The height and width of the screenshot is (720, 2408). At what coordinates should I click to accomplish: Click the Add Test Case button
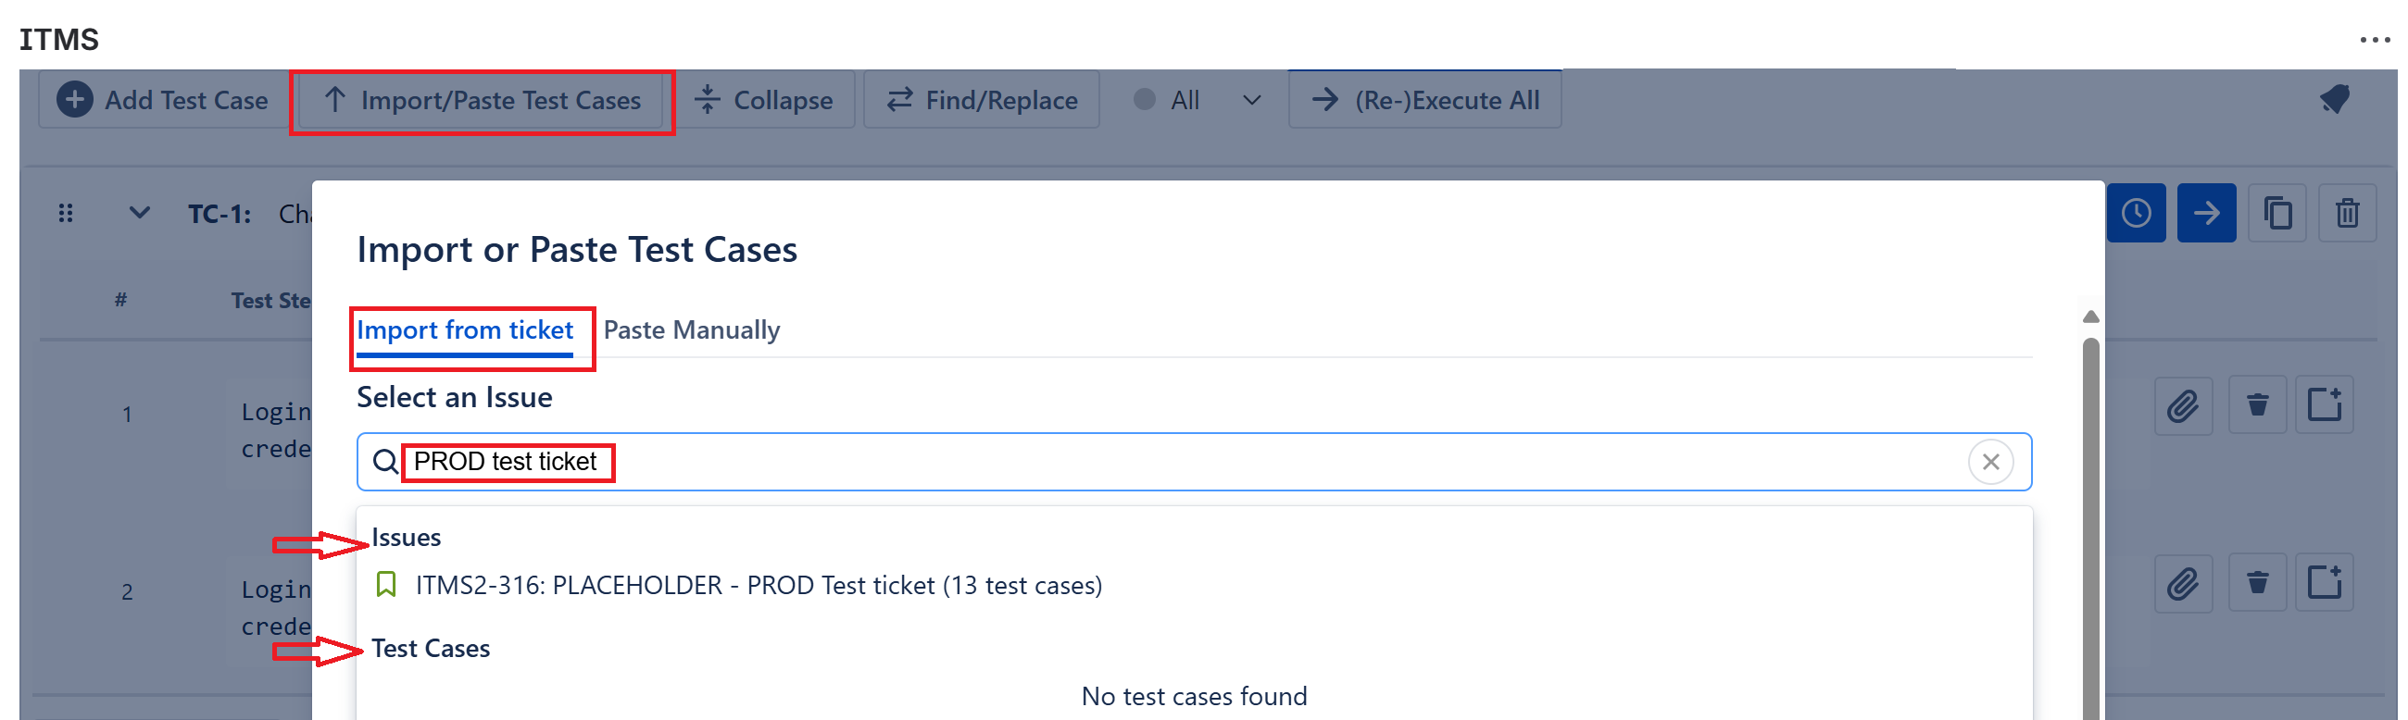164,100
